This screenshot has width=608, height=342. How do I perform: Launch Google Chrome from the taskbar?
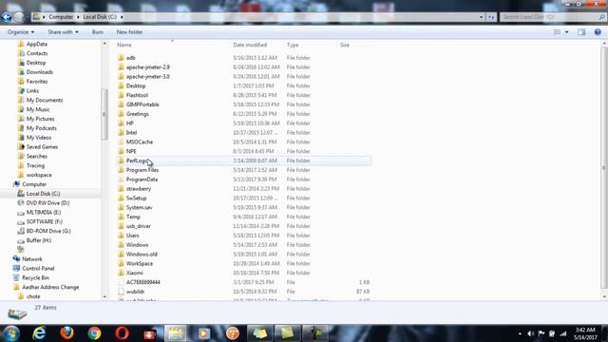point(94,333)
